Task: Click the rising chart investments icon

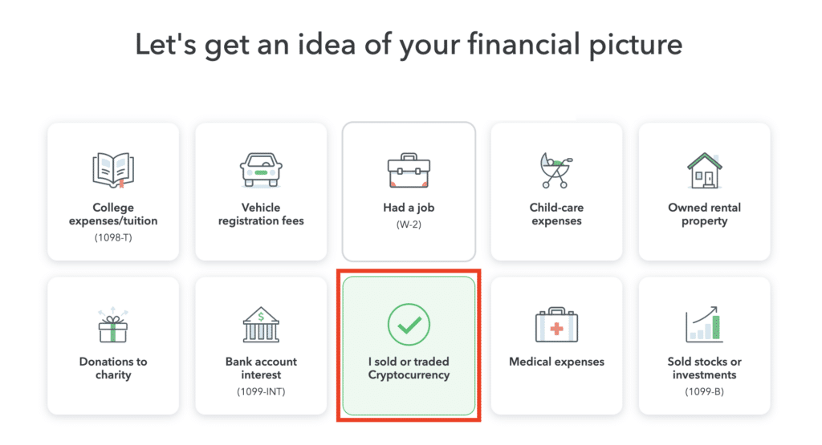Action: 705,325
